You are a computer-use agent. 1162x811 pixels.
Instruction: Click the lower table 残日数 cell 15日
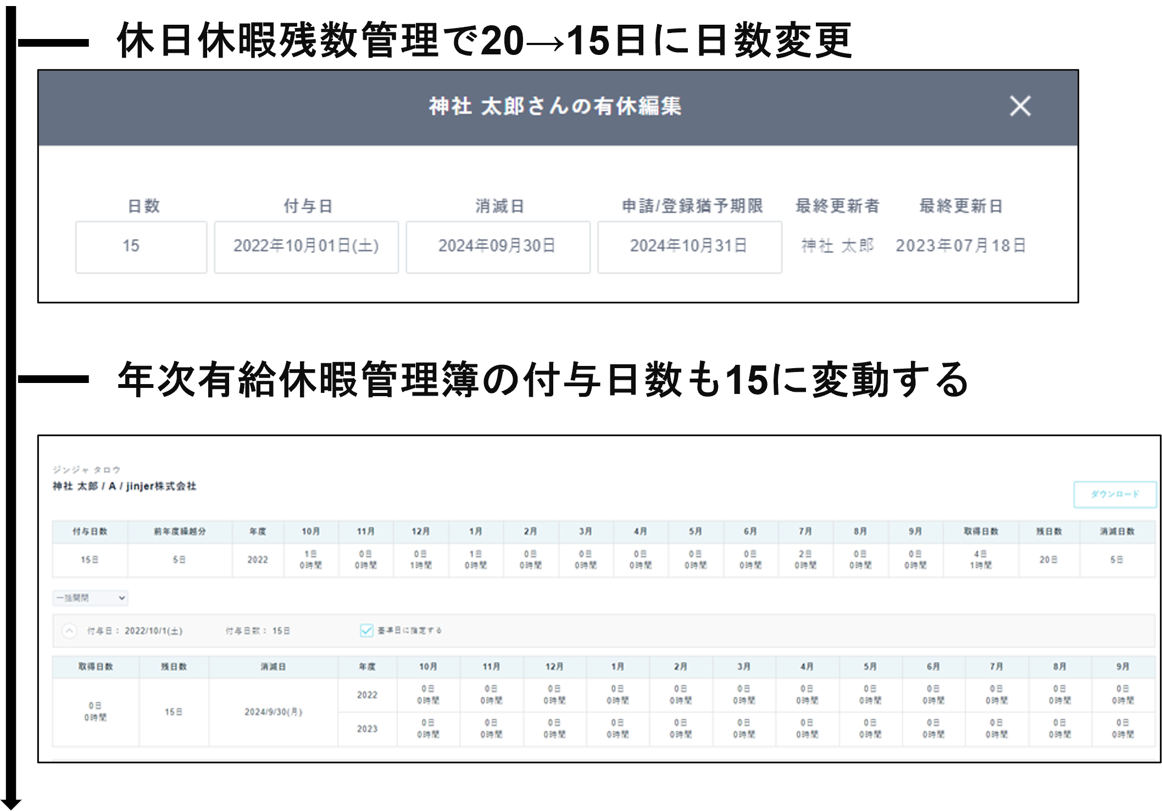click(x=174, y=712)
